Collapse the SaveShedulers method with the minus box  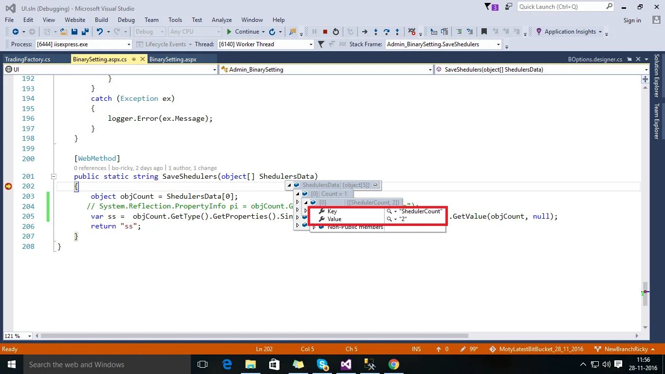tap(54, 176)
